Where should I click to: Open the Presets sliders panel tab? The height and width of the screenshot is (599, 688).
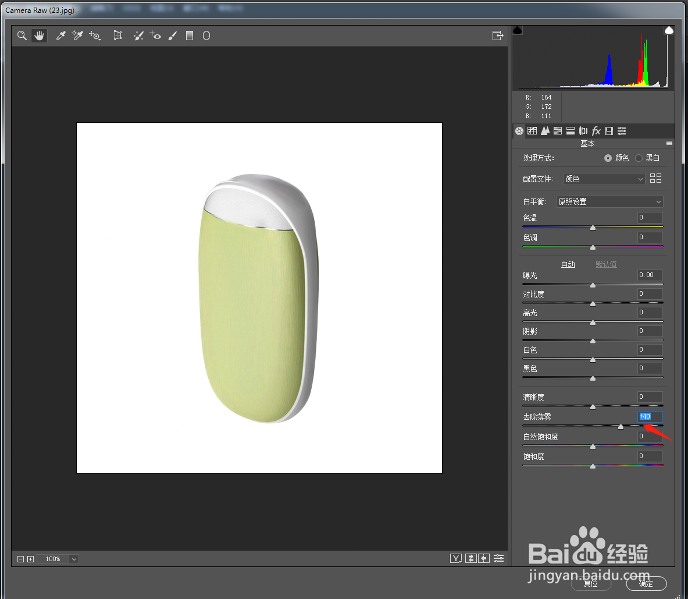[x=622, y=131]
